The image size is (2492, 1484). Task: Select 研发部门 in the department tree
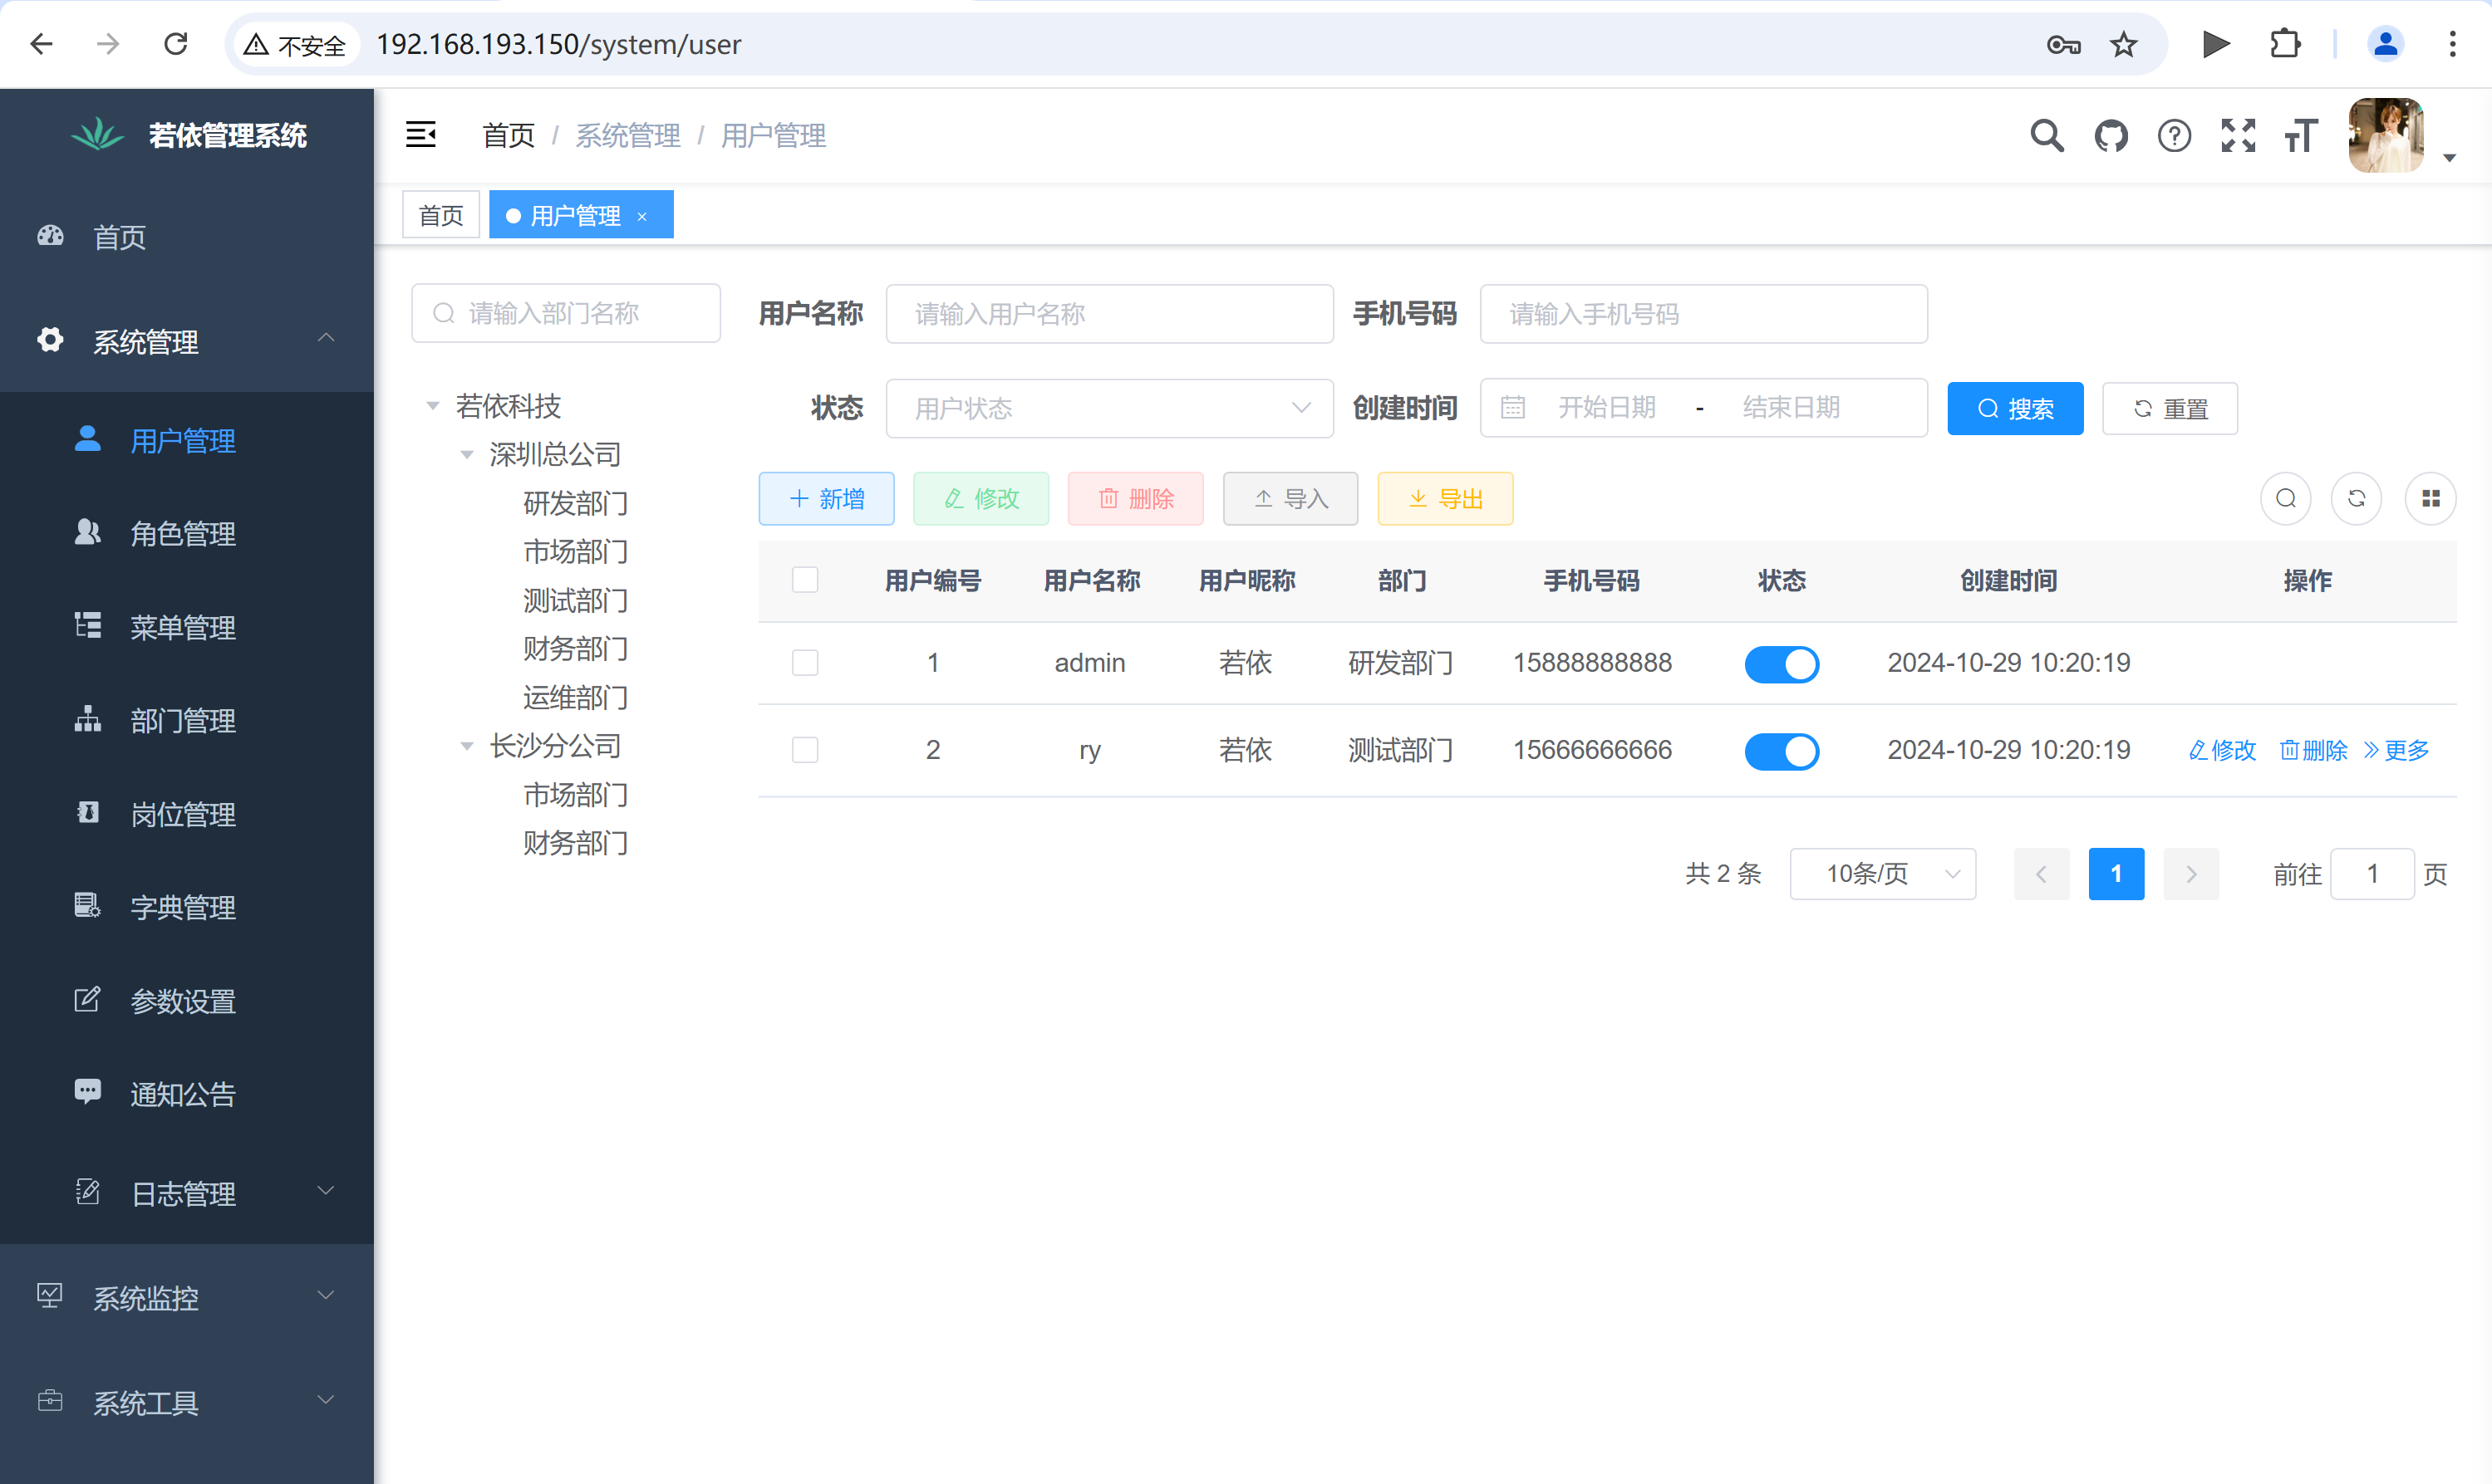pyautogui.click(x=575, y=503)
